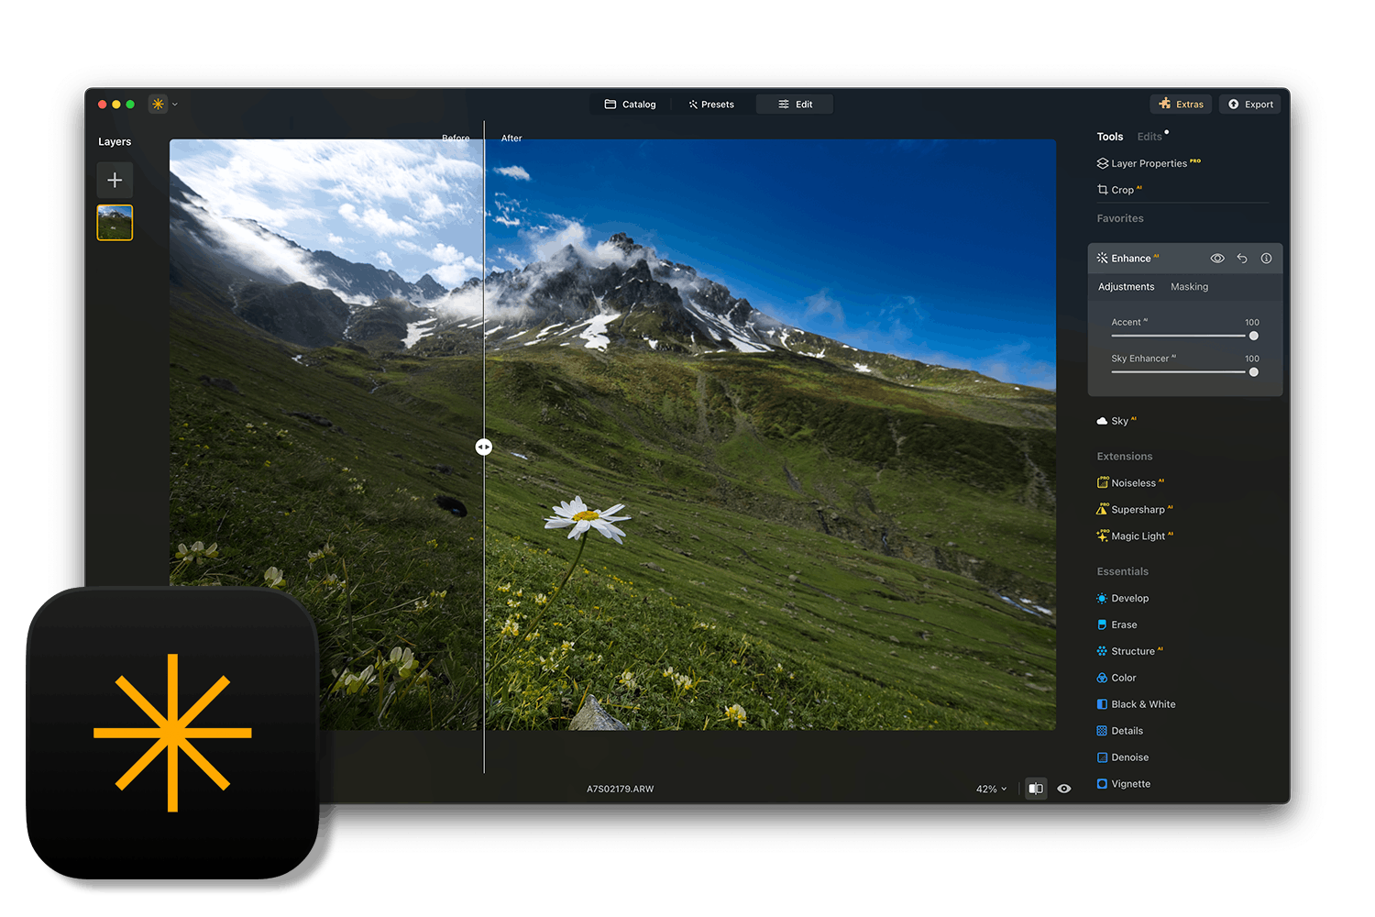Open the Vignette tool
1375x917 pixels.
(1124, 785)
